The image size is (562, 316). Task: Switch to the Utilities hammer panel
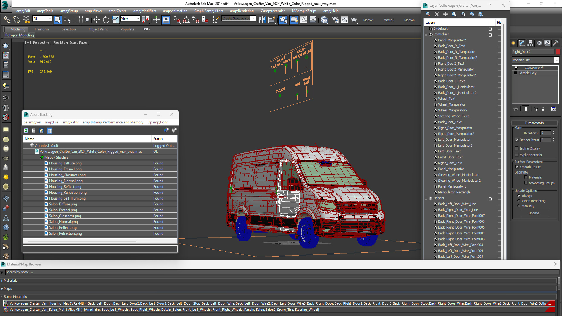(x=556, y=43)
